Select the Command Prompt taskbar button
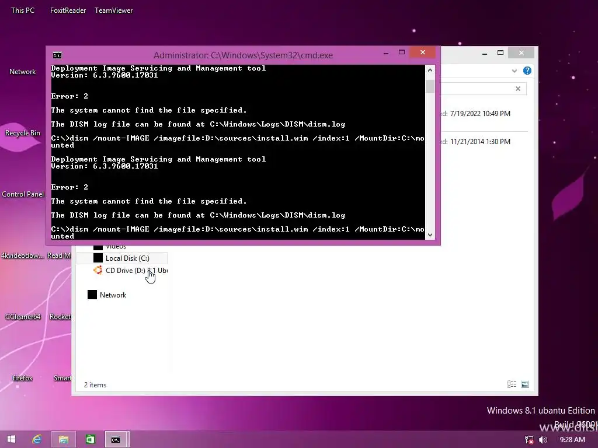The width and height of the screenshot is (598, 448). (116, 439)
